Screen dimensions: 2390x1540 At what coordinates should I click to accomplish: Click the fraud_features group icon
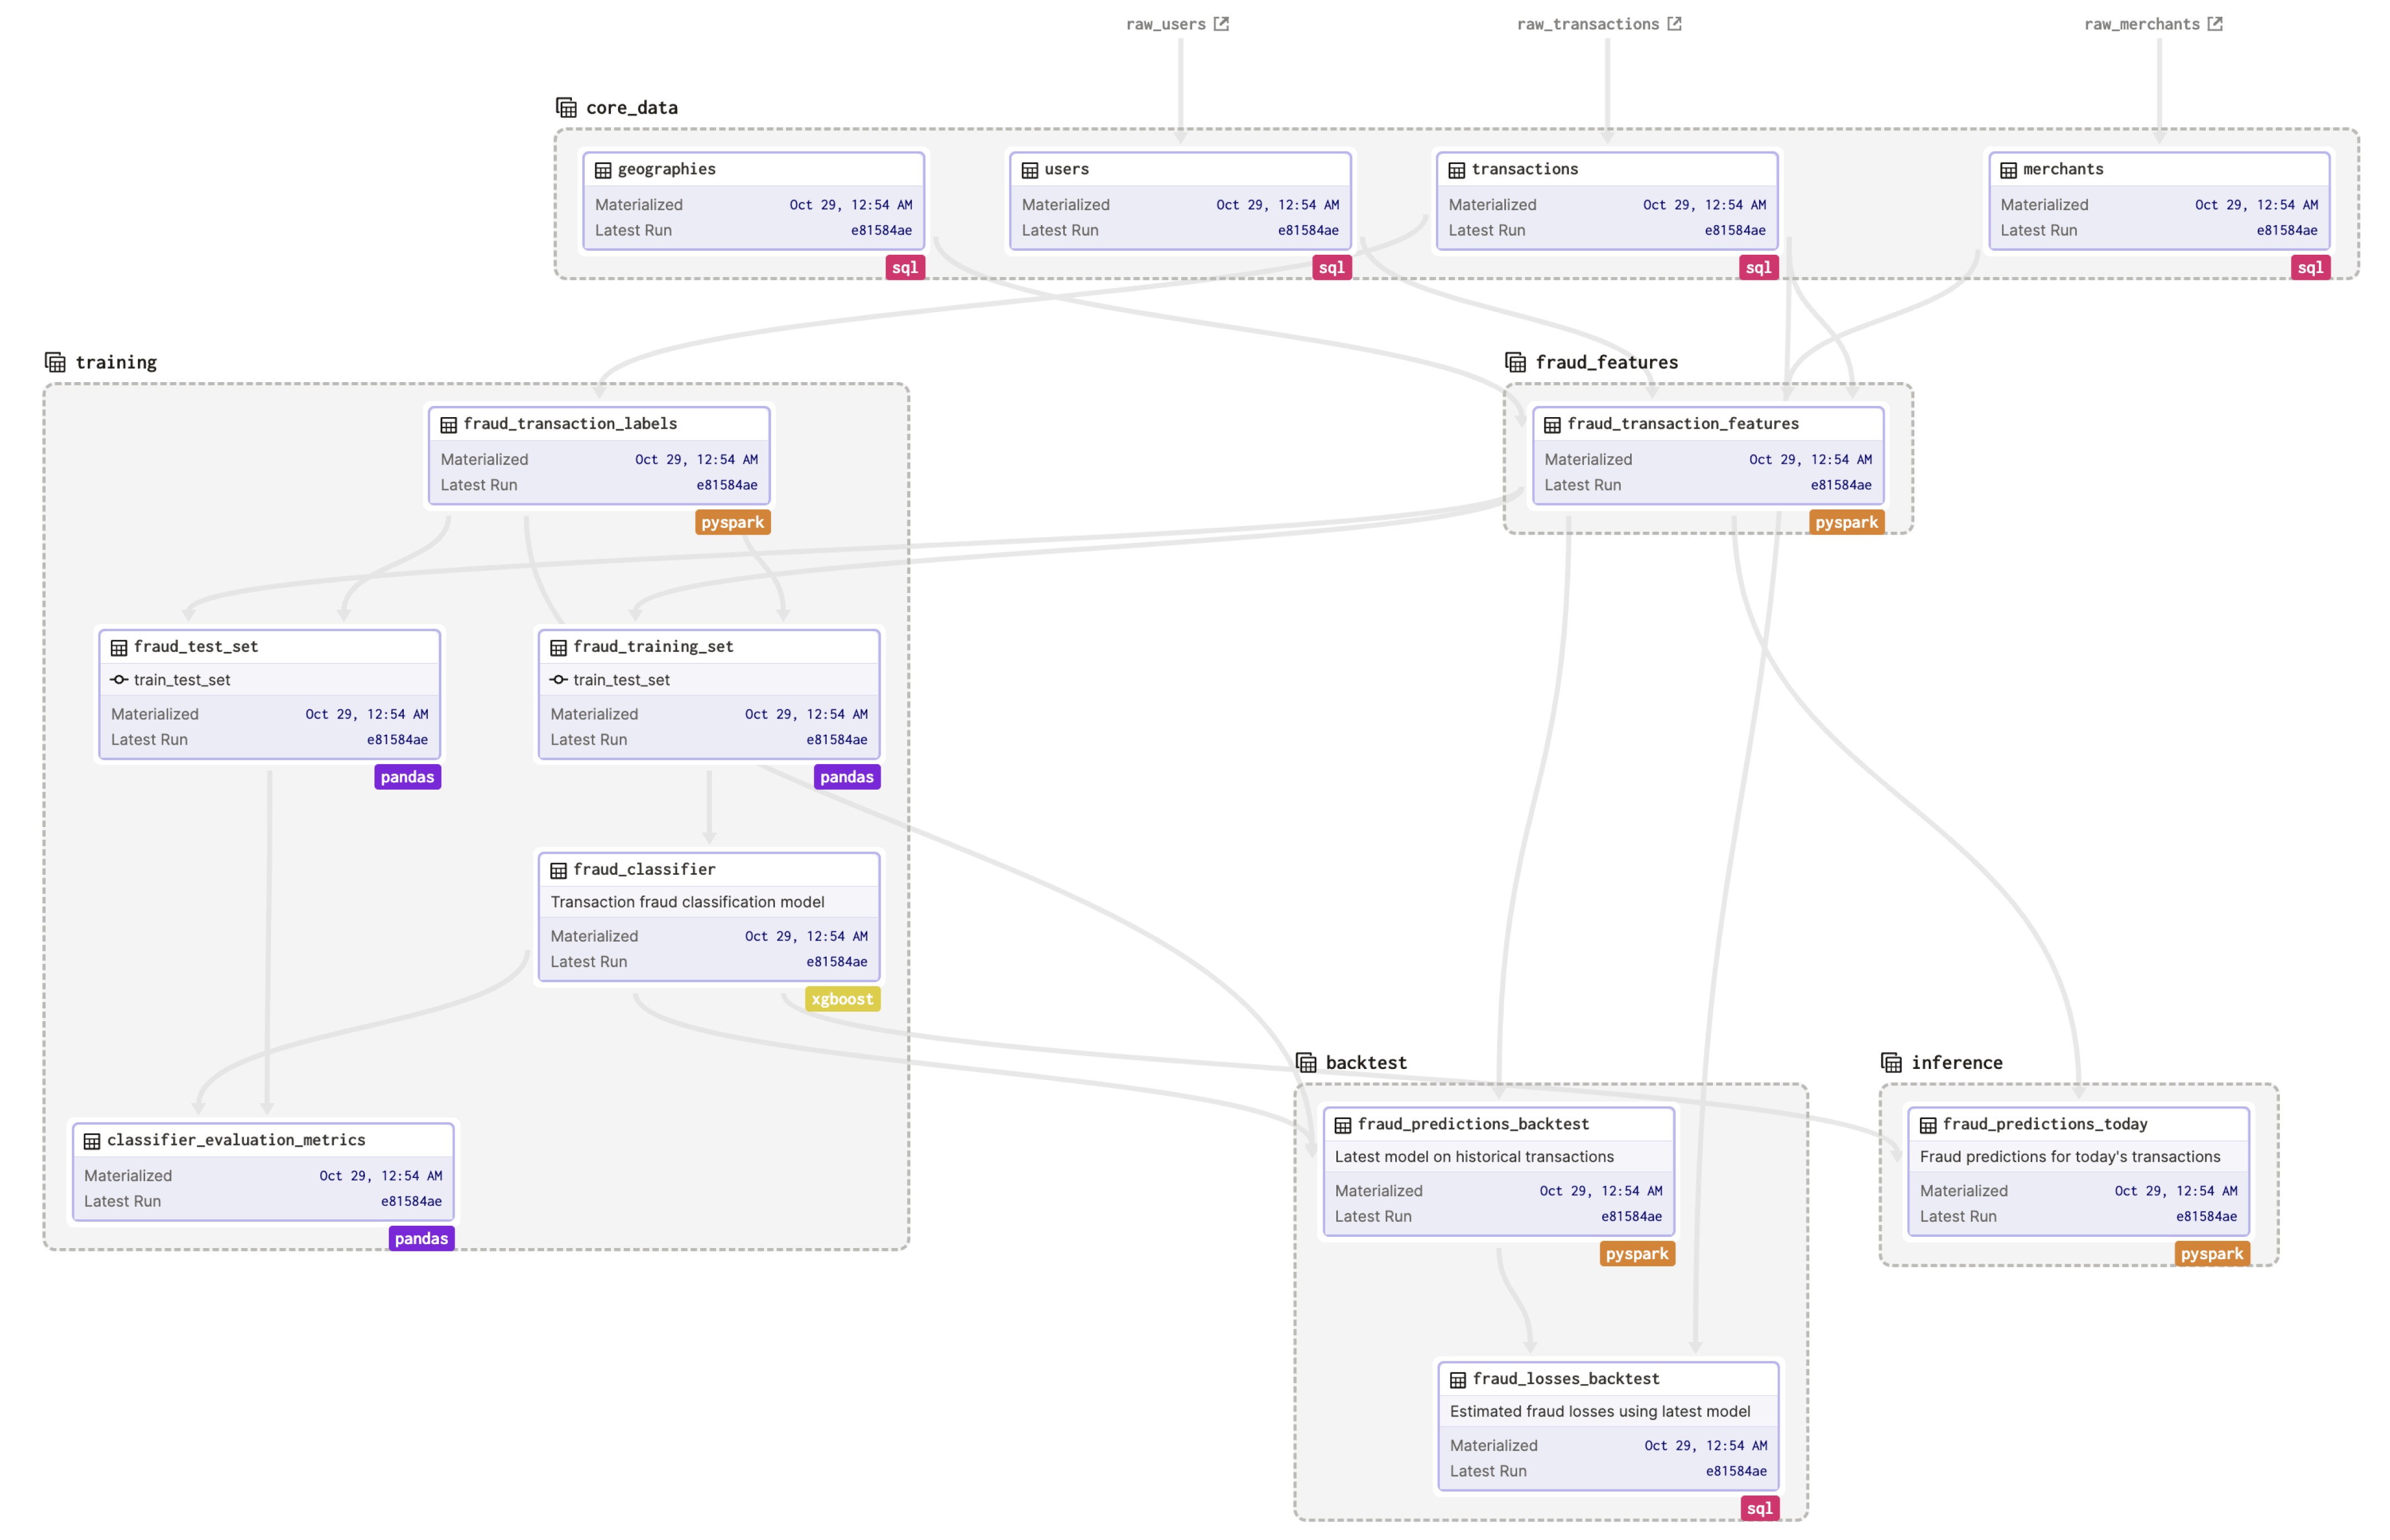1516,362
